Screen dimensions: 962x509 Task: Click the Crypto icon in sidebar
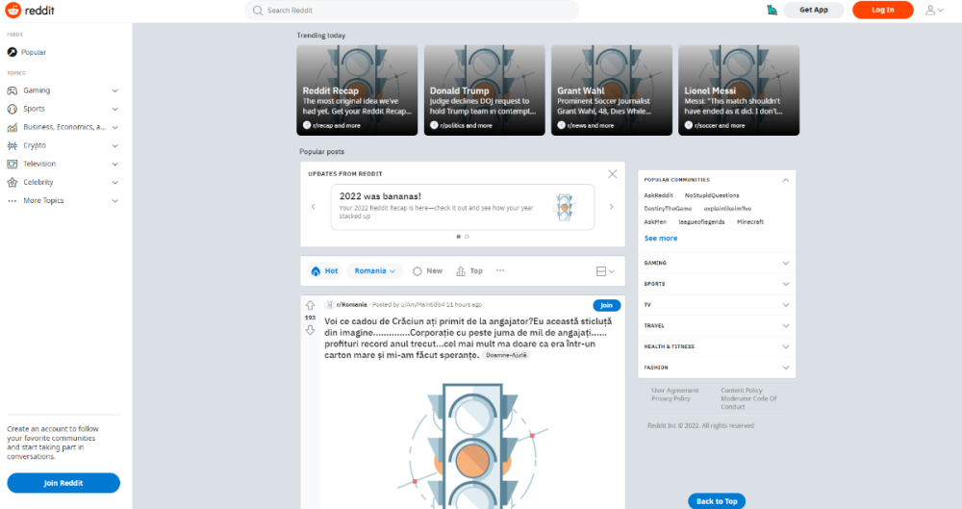13,146
